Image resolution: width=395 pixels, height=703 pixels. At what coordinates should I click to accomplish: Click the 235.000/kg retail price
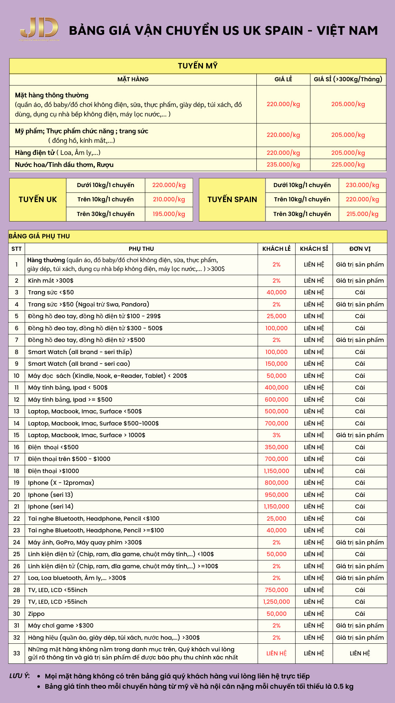click(283, 165)
